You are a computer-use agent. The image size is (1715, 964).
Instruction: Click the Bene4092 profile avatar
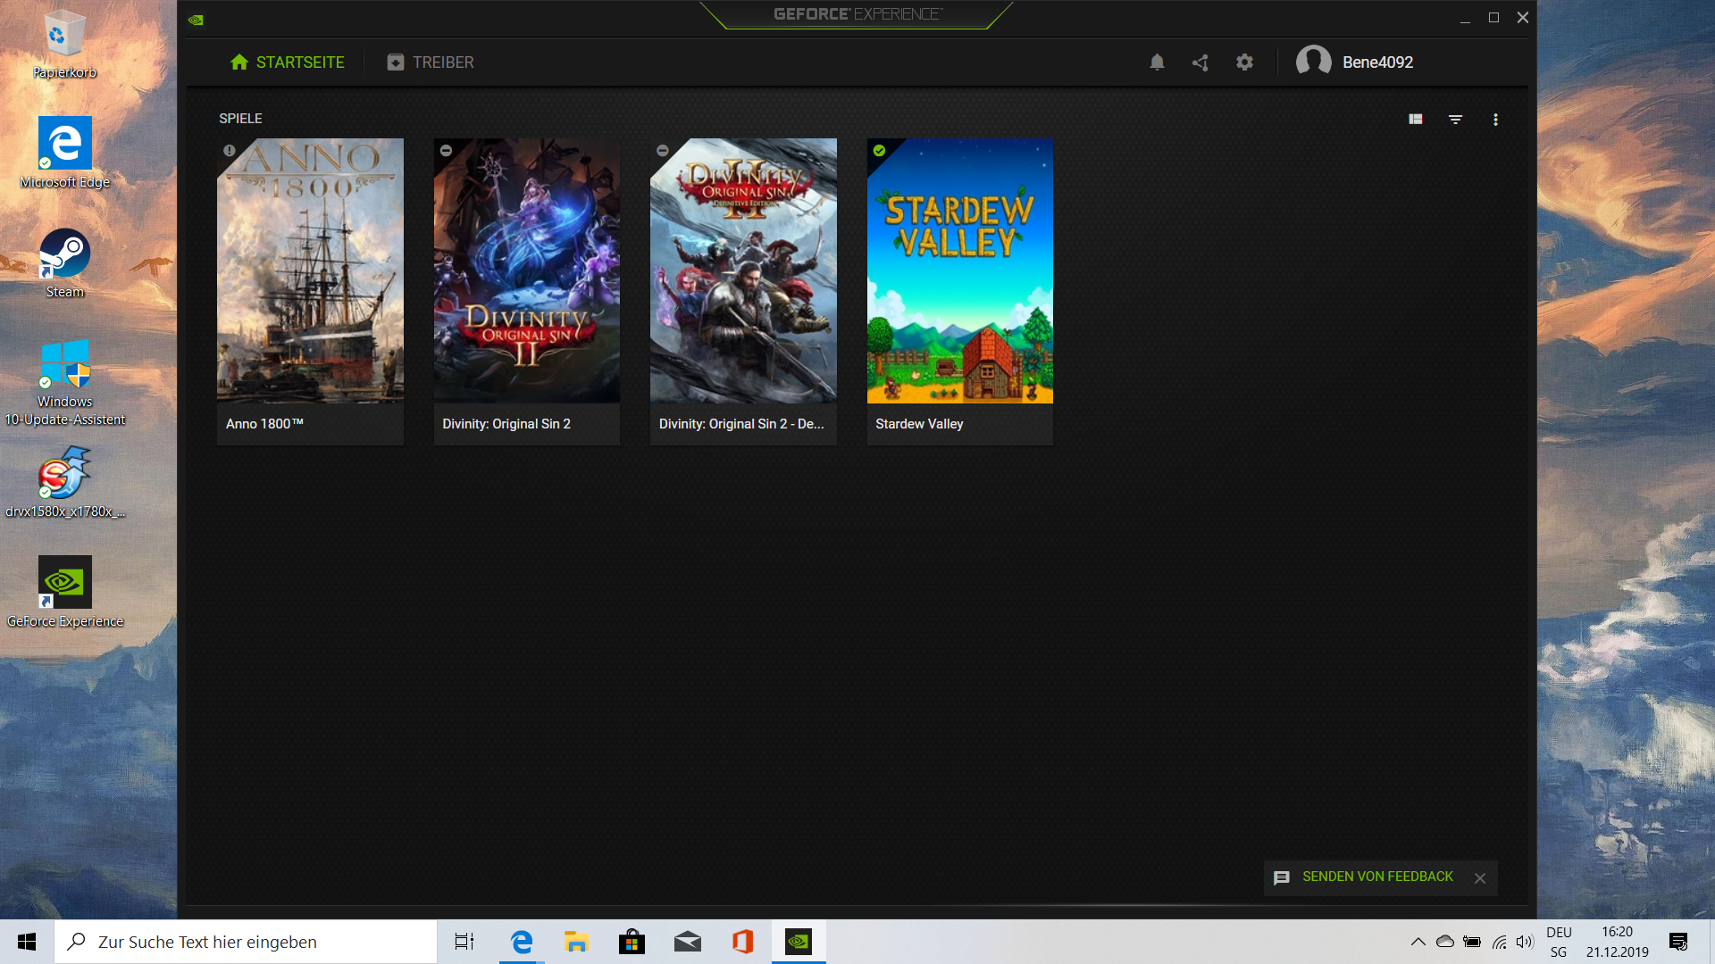click(x=1313, y=62)
